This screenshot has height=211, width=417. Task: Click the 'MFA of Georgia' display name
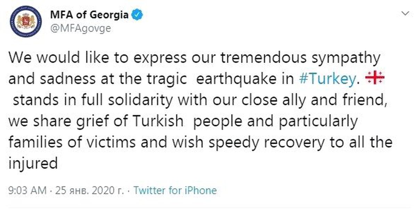point(90,15)
